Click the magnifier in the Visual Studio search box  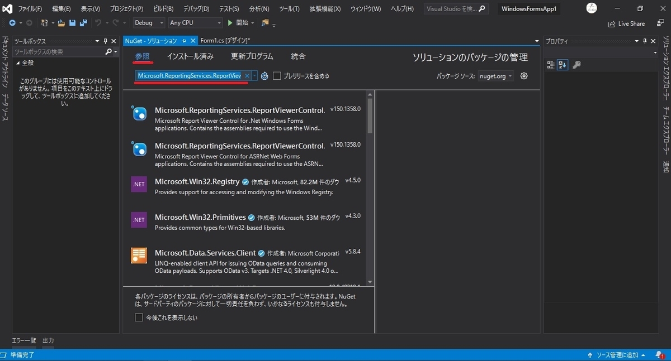coord(482,9)
